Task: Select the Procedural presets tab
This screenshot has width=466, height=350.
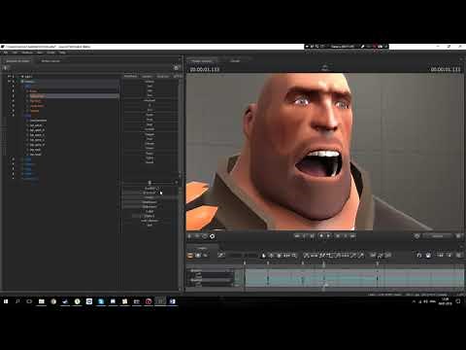Action: 131,76
